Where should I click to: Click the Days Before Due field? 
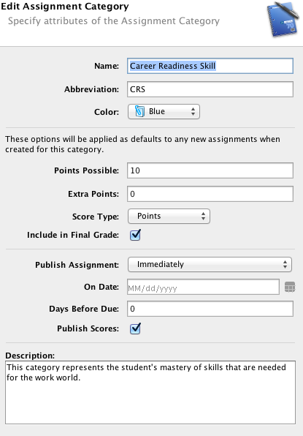[210, 309]
